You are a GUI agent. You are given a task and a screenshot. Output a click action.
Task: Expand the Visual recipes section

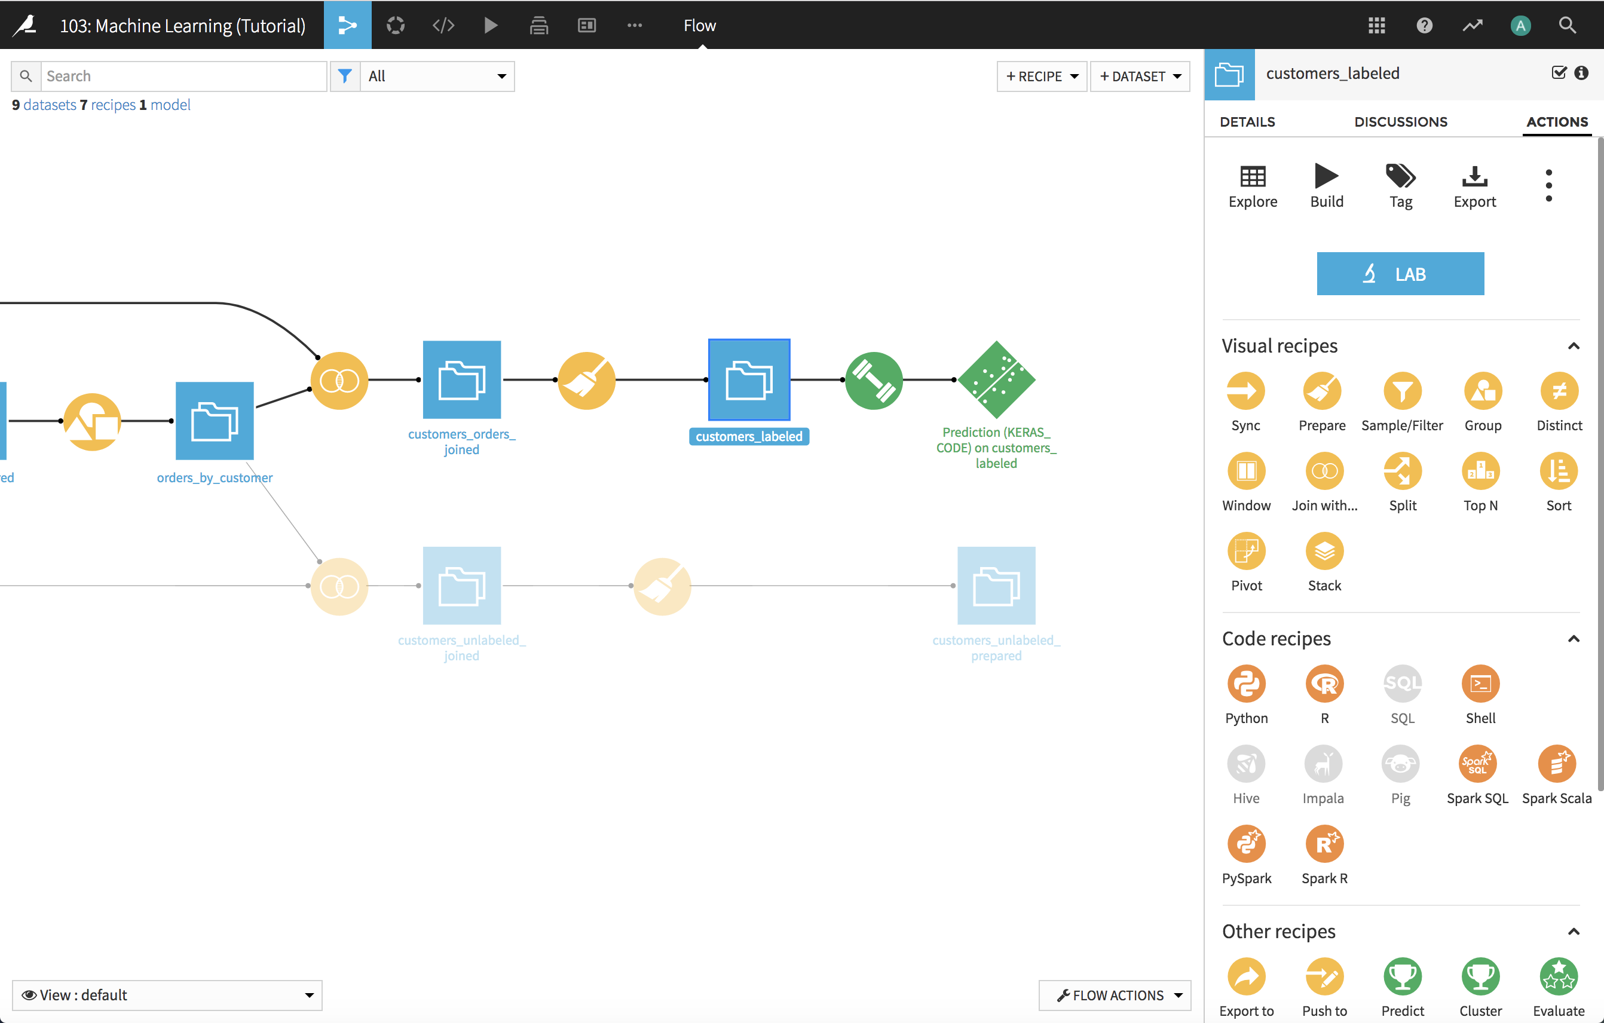[x=1570, y=345]
